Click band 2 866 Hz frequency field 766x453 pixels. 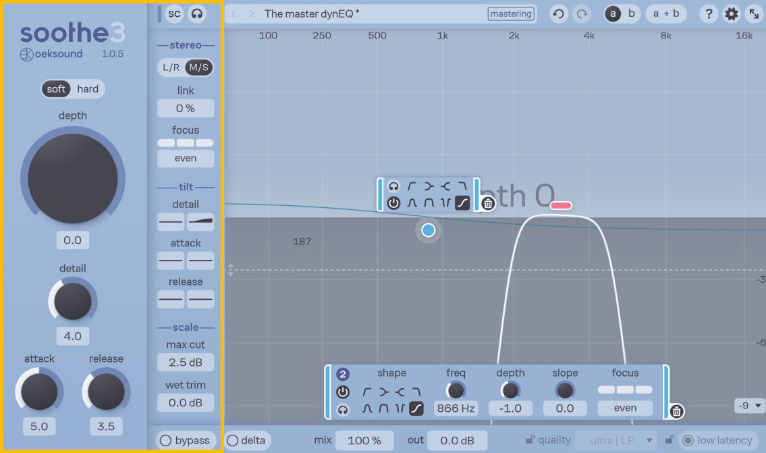(x=456, y=408)
